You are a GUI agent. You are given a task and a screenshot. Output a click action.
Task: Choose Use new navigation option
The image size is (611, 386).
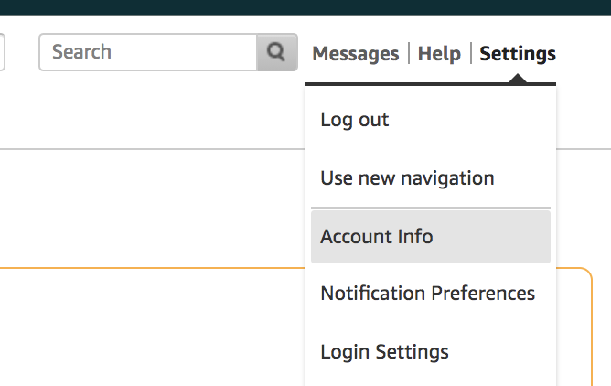tap(431, 178)
